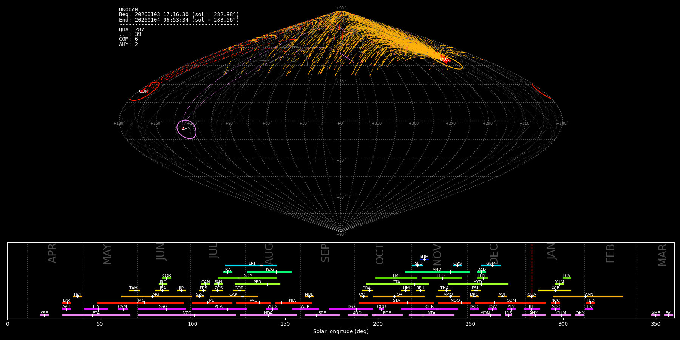
Task: Select the NZC shower bar in the timeline
Action: click(x=187, y=315)
